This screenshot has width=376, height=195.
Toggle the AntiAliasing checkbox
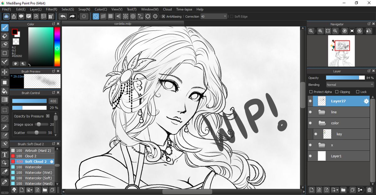click(x=164, y=16)
